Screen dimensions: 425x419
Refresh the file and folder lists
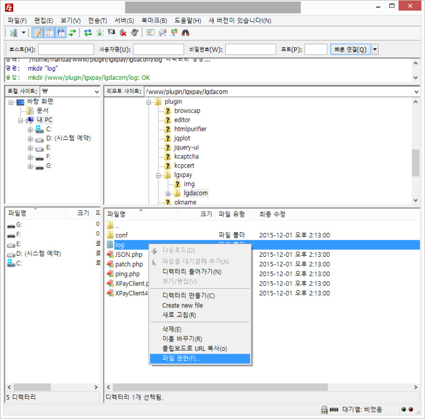88,33
